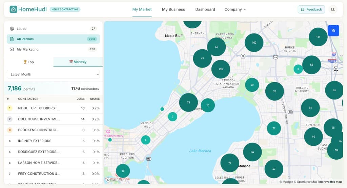Click the 46 permits map cluster

[x=217, y=47]
